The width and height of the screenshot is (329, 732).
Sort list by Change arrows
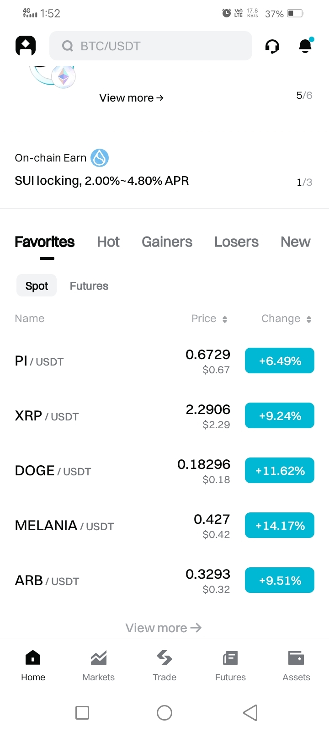click(309, 319)
